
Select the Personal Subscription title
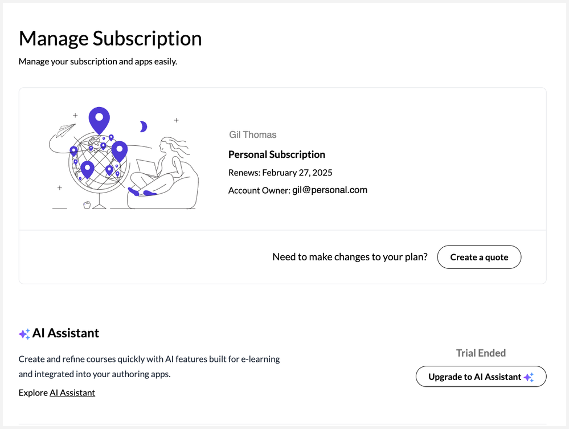pos(277,154)
